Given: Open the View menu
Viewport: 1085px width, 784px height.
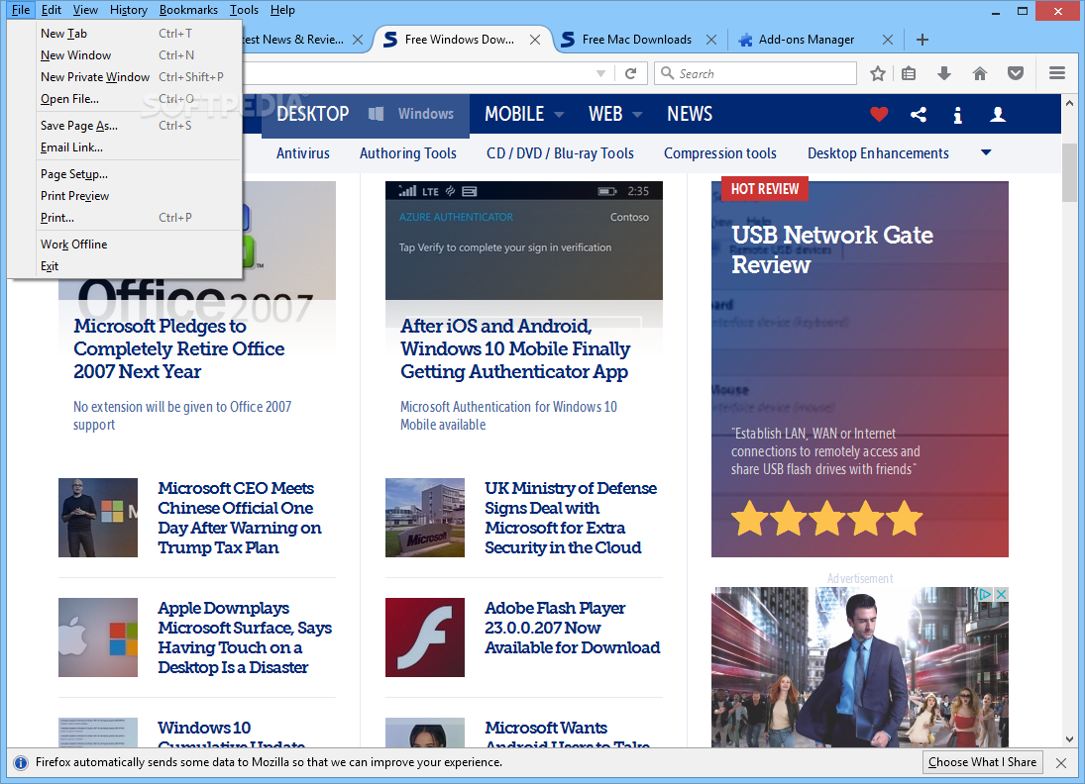Looking at the screenshot, I should pos(85,10).
